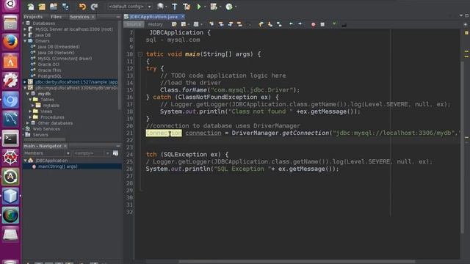
Task: Open the Run Project dropdown arrow
Action: [205, 7]
